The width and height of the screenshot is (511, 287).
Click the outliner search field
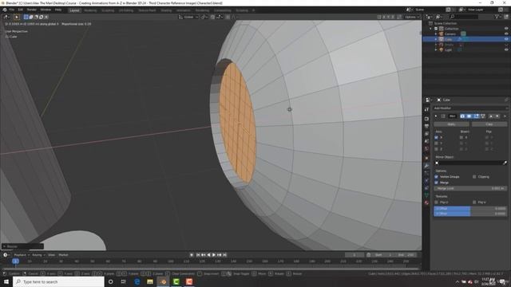pos(464,17)
